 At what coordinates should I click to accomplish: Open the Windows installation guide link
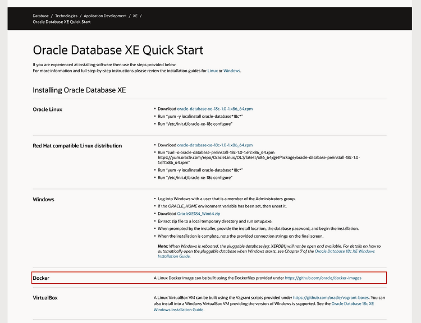coord(232,71)
